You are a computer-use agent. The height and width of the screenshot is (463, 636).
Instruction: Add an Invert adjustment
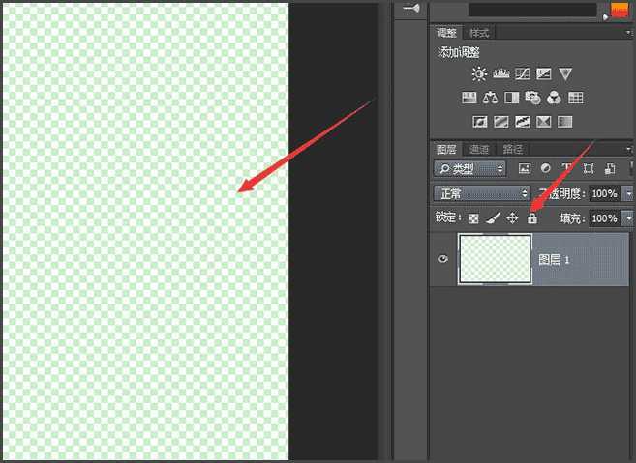tap(480, 122)
